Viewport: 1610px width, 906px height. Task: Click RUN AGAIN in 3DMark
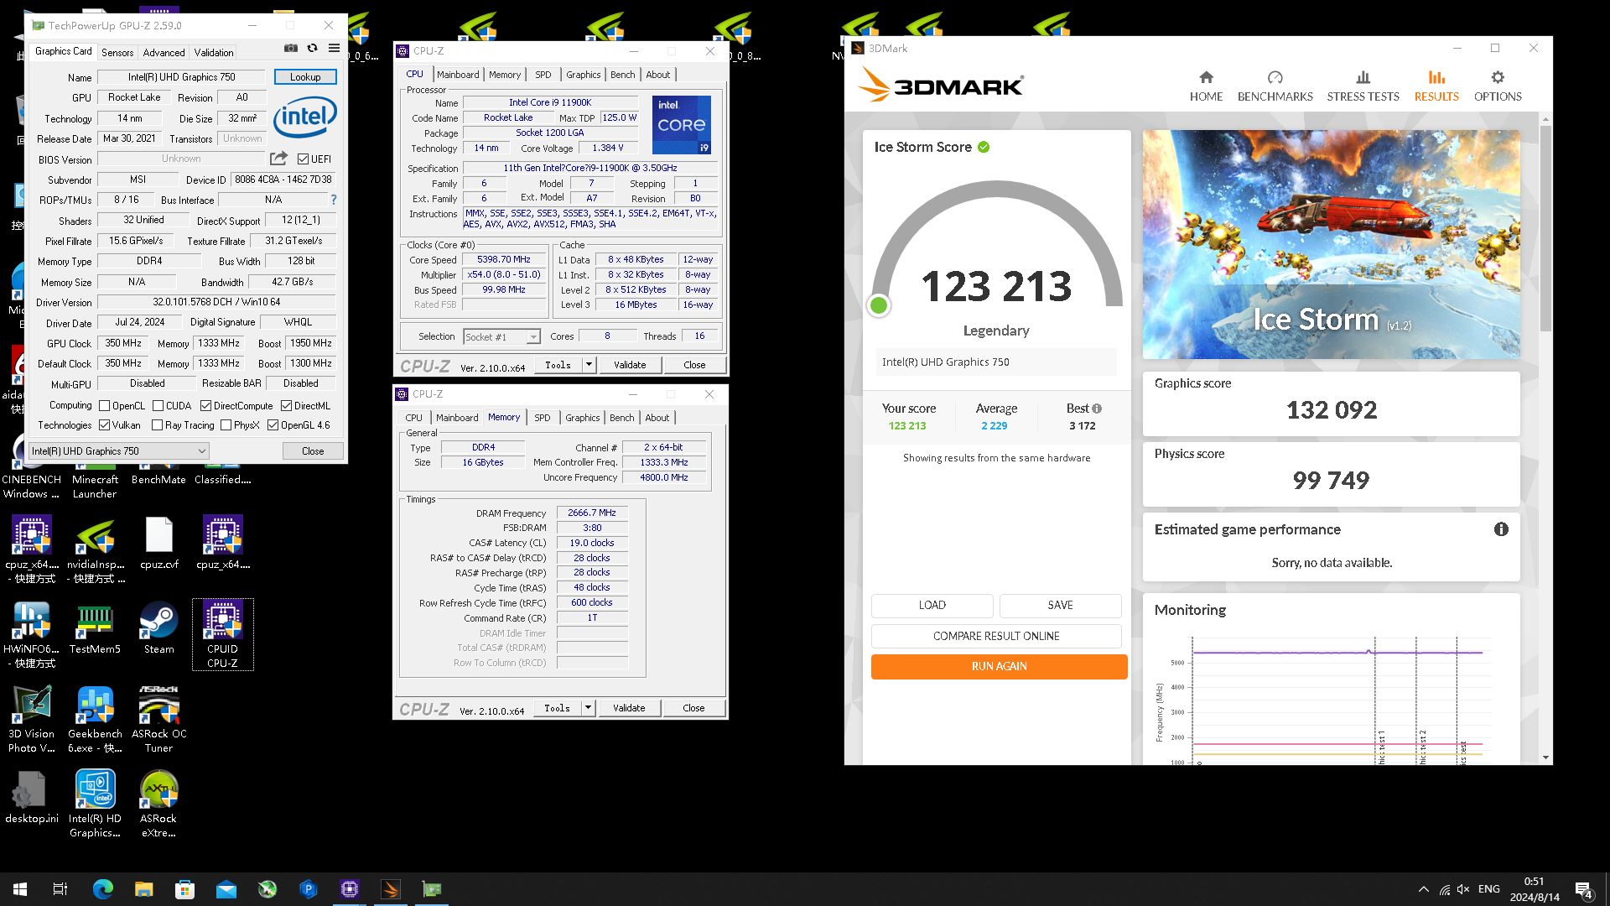click(999, 666)
